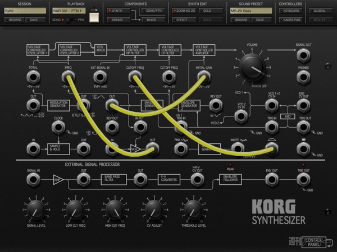Click the FREQ input jack
337x252 pixels.
pyautogui.click(x=69, y=77)
